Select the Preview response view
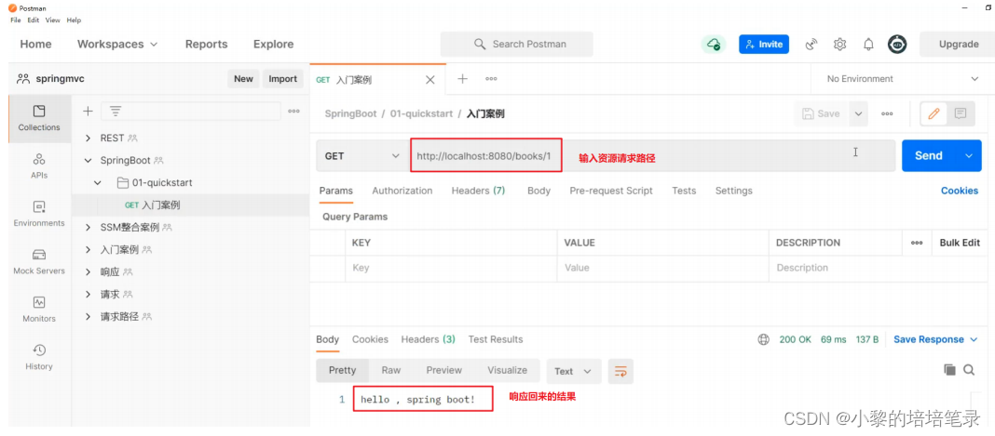 click(444, 370)
